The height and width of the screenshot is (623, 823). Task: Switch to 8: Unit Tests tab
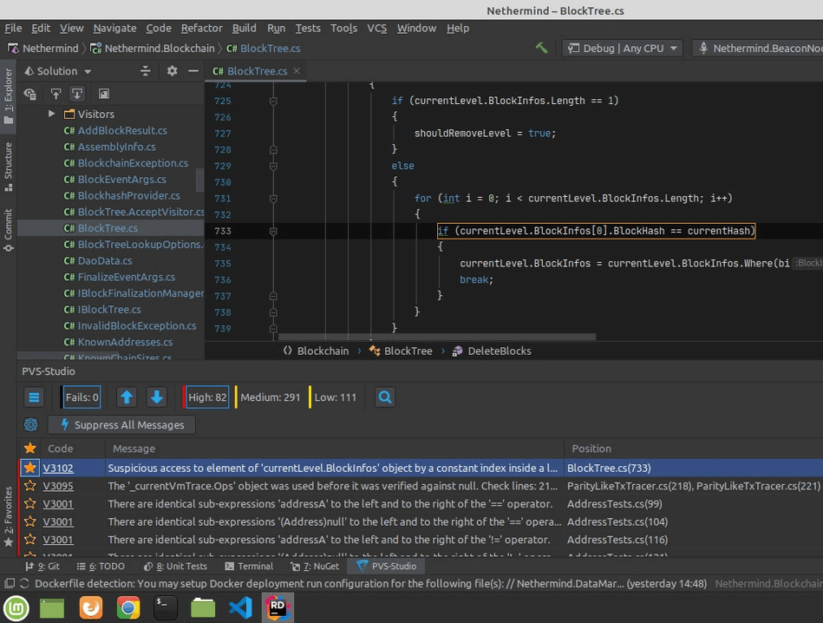tap(175, 566)
